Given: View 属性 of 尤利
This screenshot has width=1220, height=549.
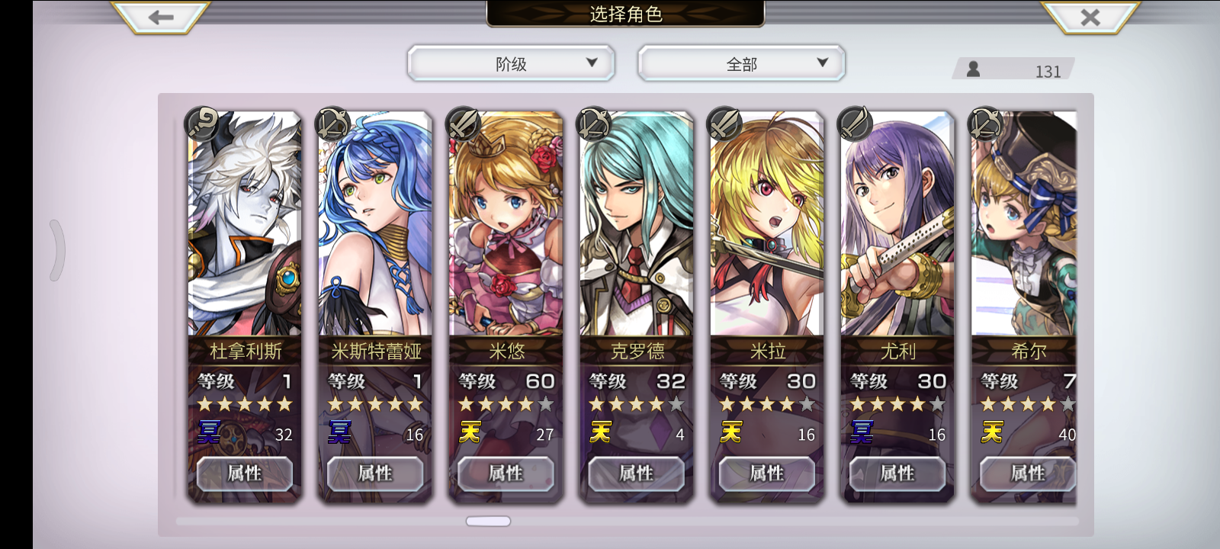Looking at the screenshot, I should pos(897,474).
